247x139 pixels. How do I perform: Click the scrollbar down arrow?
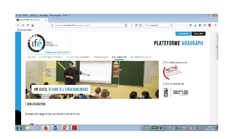pos(217,124)
